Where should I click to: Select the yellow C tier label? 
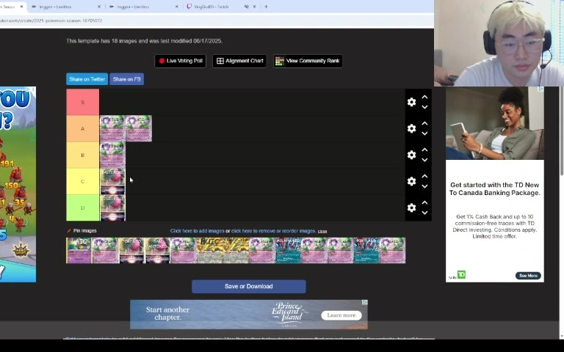pyautogui.click(x=83, y=181)
